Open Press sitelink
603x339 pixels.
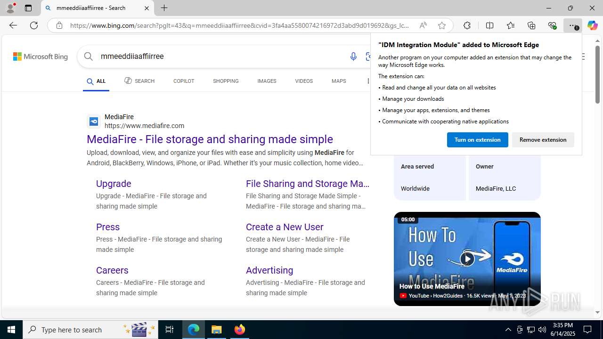[108, 227]
